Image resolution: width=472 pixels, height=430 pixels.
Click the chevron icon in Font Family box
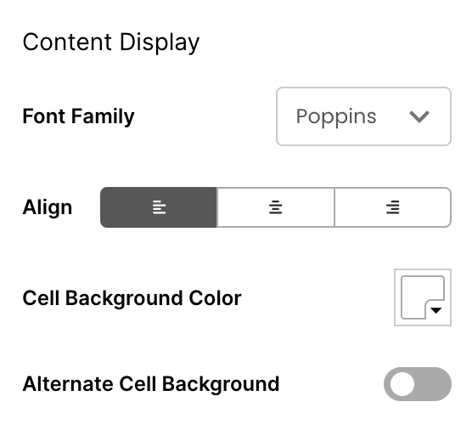click(419, 116)
